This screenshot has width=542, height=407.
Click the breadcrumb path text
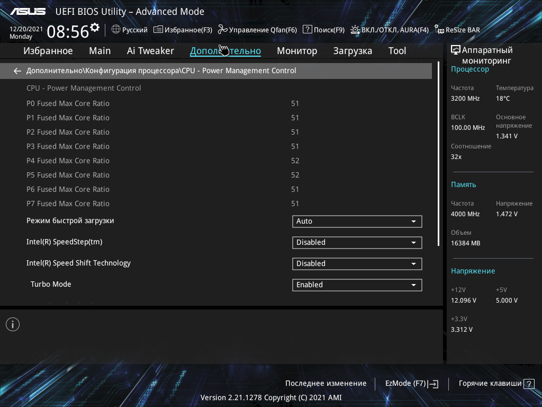[161, 70]
